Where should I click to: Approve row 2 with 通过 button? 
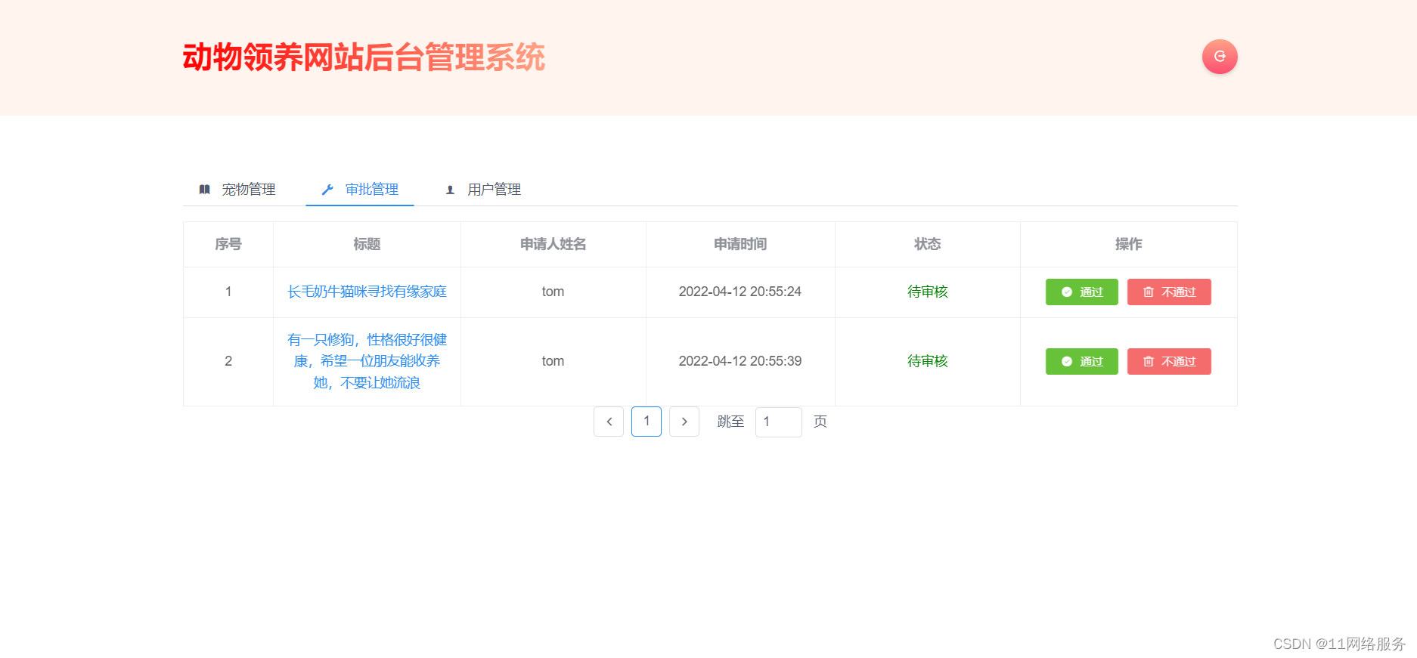[x=1081, y=362]
